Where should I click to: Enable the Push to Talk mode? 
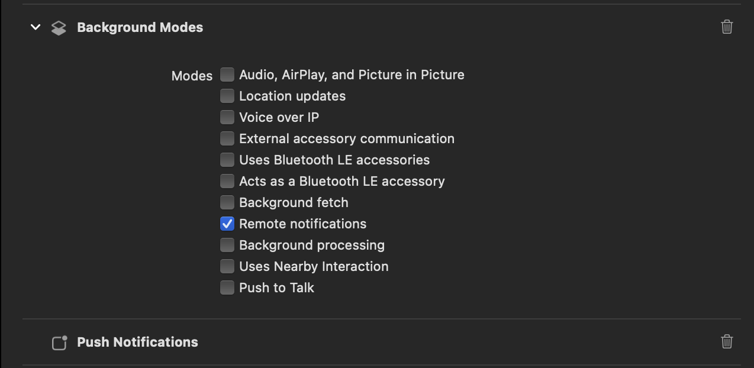(x=227, y=288)
